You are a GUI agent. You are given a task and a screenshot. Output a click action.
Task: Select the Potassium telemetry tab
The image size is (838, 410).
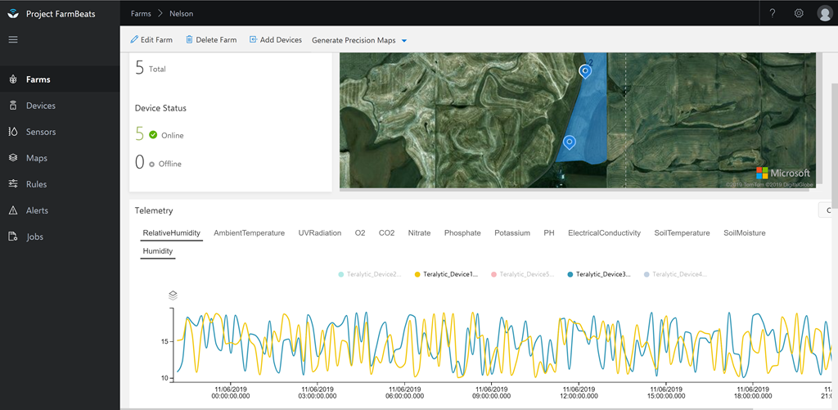pos(512,233)
